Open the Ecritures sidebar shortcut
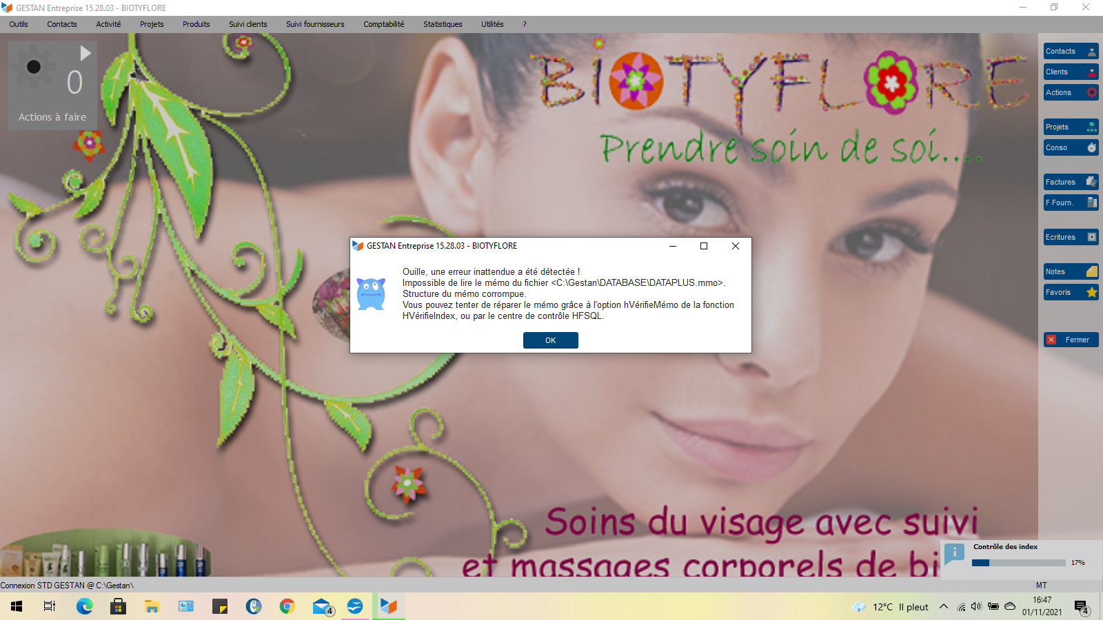This screenshot has height=620, width=1103. point(1071,238)
